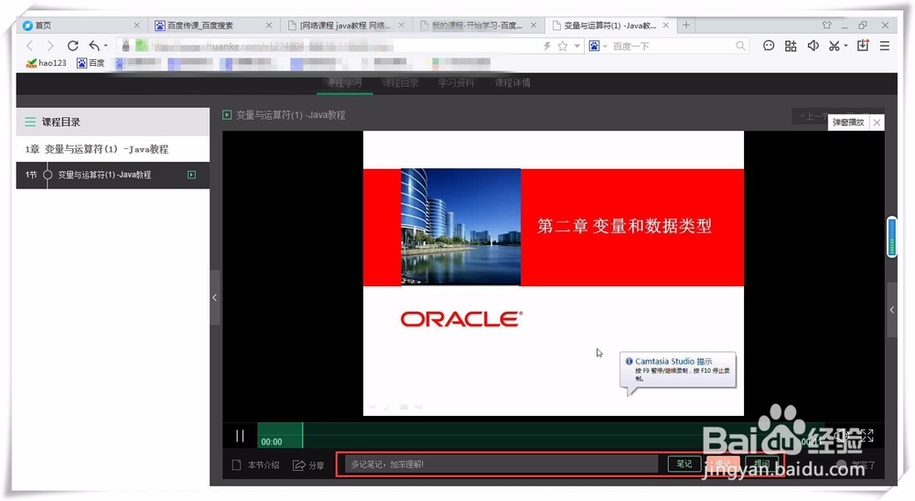Click the green video progress bar
Image resolution: width=915 pixels, height=501 pixels.
tap(279, 436)
